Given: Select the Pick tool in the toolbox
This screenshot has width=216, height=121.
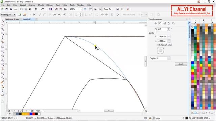Looking at the screenshot, I should pos(3,20).
